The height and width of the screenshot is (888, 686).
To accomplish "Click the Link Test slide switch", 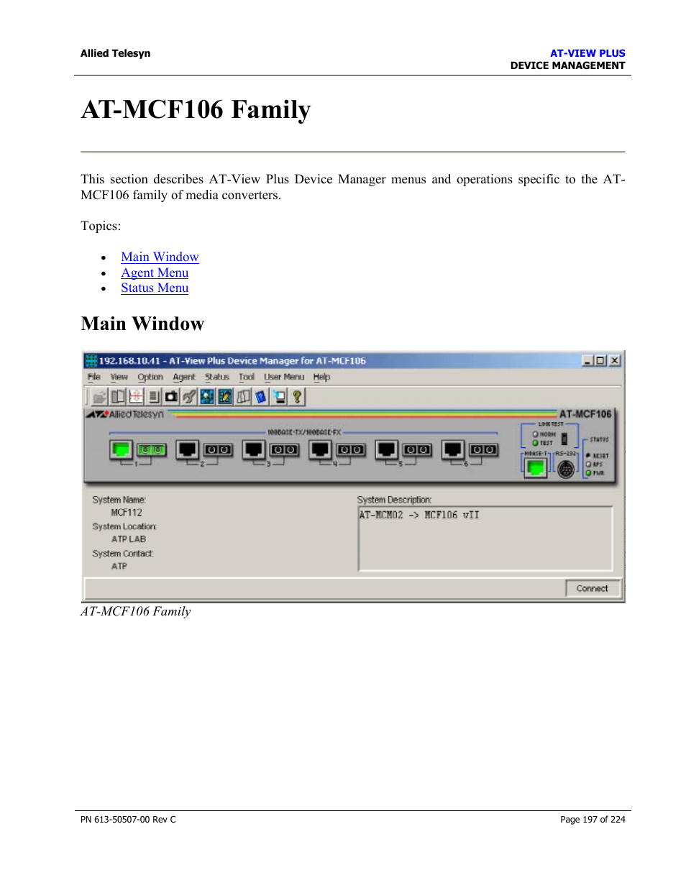I will pyautogui.click(x=564, y=439).
